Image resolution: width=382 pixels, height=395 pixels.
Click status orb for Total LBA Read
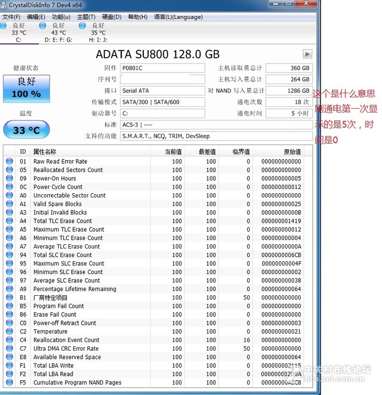click(x=10, y=374)
